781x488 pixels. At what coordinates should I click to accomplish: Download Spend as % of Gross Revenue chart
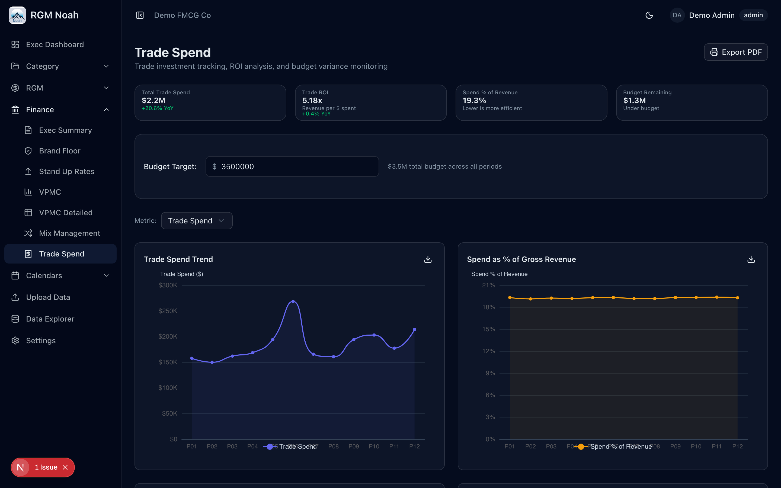[x=751, y=259]
